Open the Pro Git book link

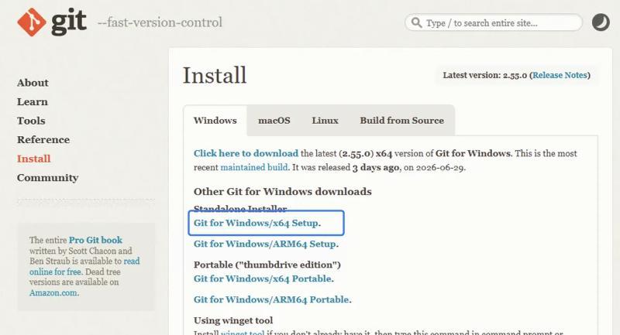[x=95, y=240]
